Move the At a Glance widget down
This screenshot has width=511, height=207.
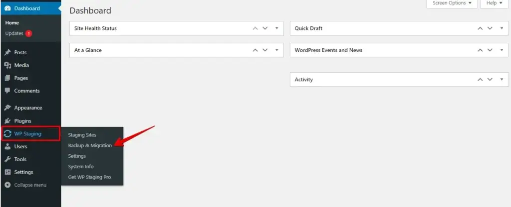(265, 50)
